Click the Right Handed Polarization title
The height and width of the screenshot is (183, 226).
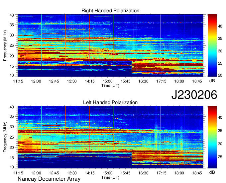(110, 11)
